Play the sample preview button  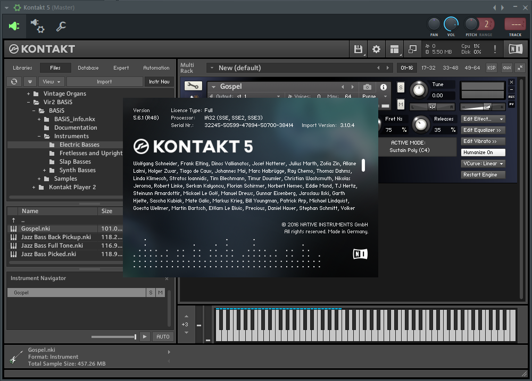(145, 336)
